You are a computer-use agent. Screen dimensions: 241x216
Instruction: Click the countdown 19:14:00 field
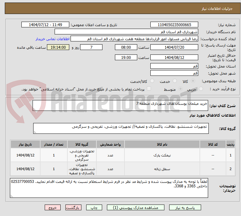58,47
